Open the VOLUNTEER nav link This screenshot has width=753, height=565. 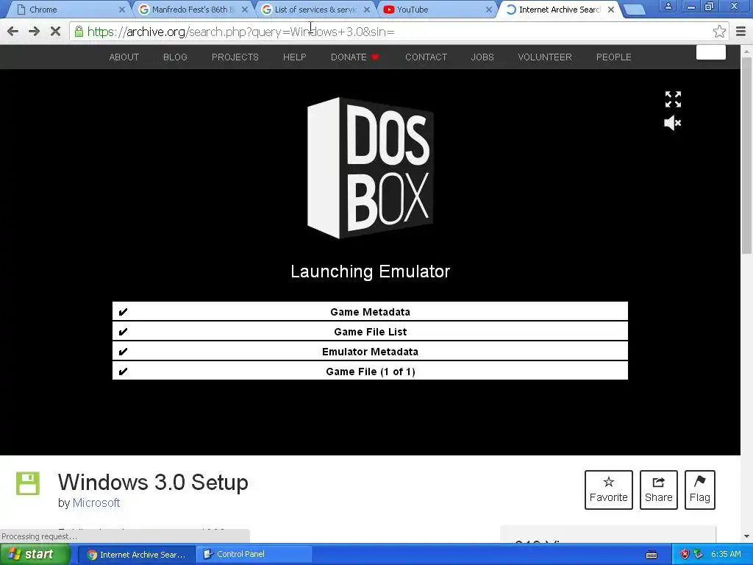pos(545,57)
